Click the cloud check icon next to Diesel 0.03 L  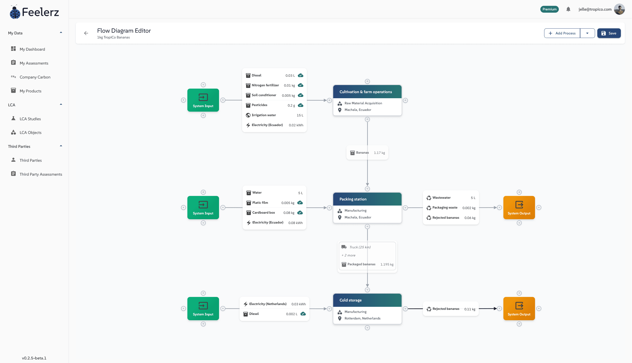pos(301,75)
